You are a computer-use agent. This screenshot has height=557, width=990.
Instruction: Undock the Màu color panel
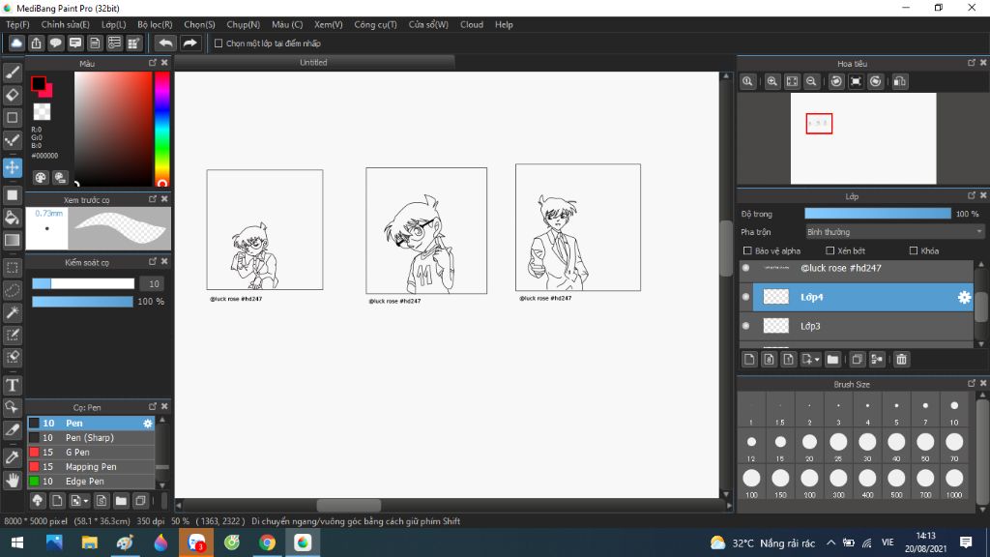(x=152, y=63)
